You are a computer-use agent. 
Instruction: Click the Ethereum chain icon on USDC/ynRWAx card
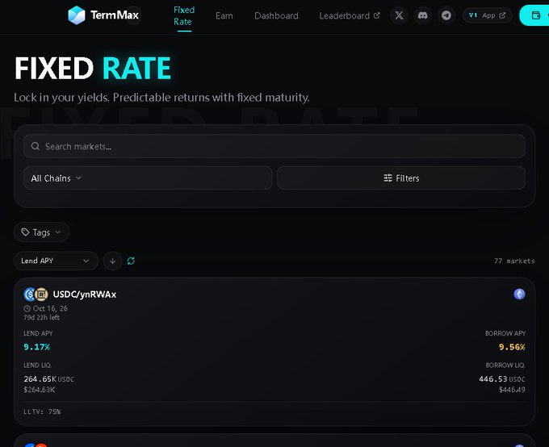pos(519,294)
